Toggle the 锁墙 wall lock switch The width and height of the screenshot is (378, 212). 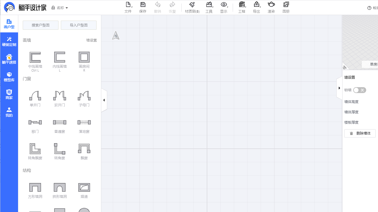coord(359,90)
